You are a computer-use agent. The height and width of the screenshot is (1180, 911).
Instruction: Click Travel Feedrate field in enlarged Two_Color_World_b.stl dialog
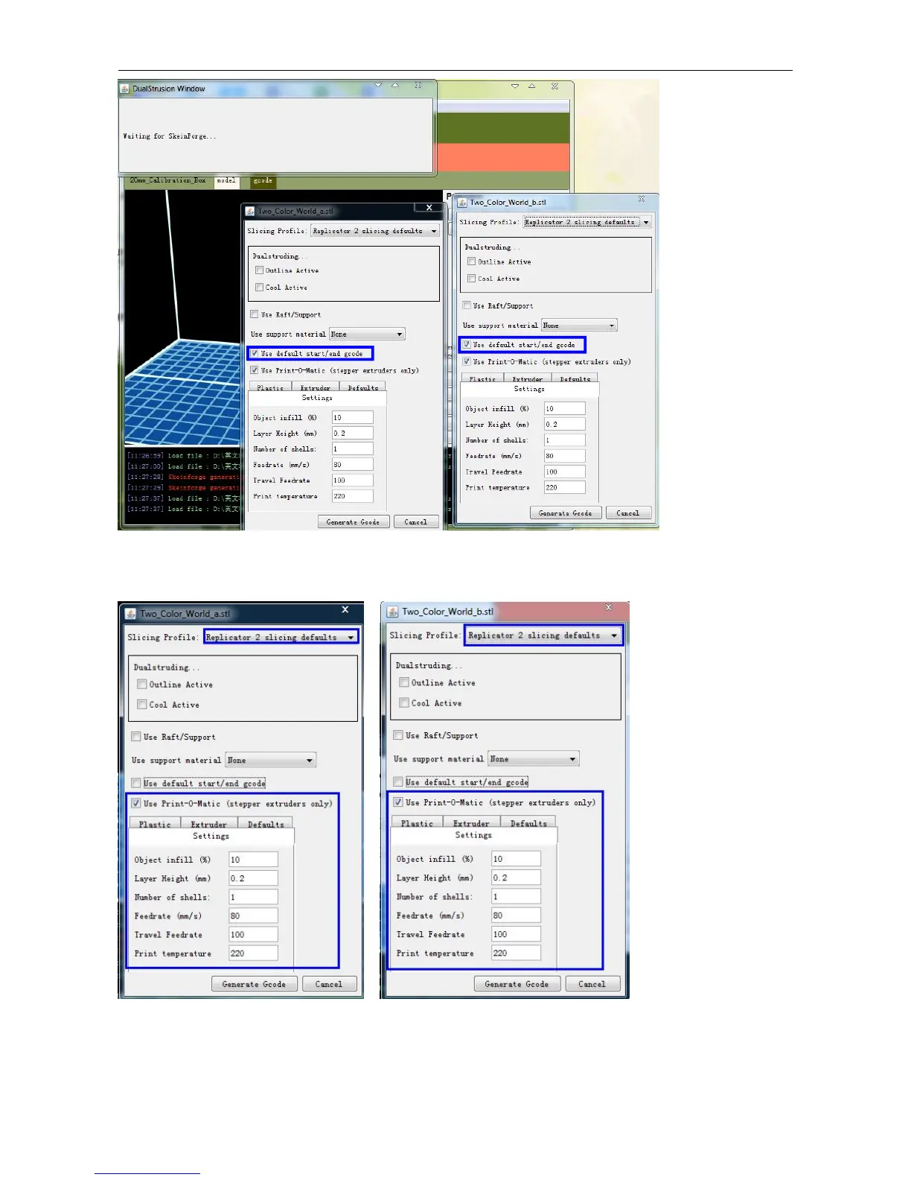pyautogui.click(x=516, y=934)
